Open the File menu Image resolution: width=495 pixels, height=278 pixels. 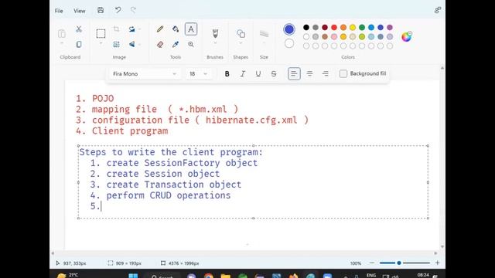click(59, 11)
